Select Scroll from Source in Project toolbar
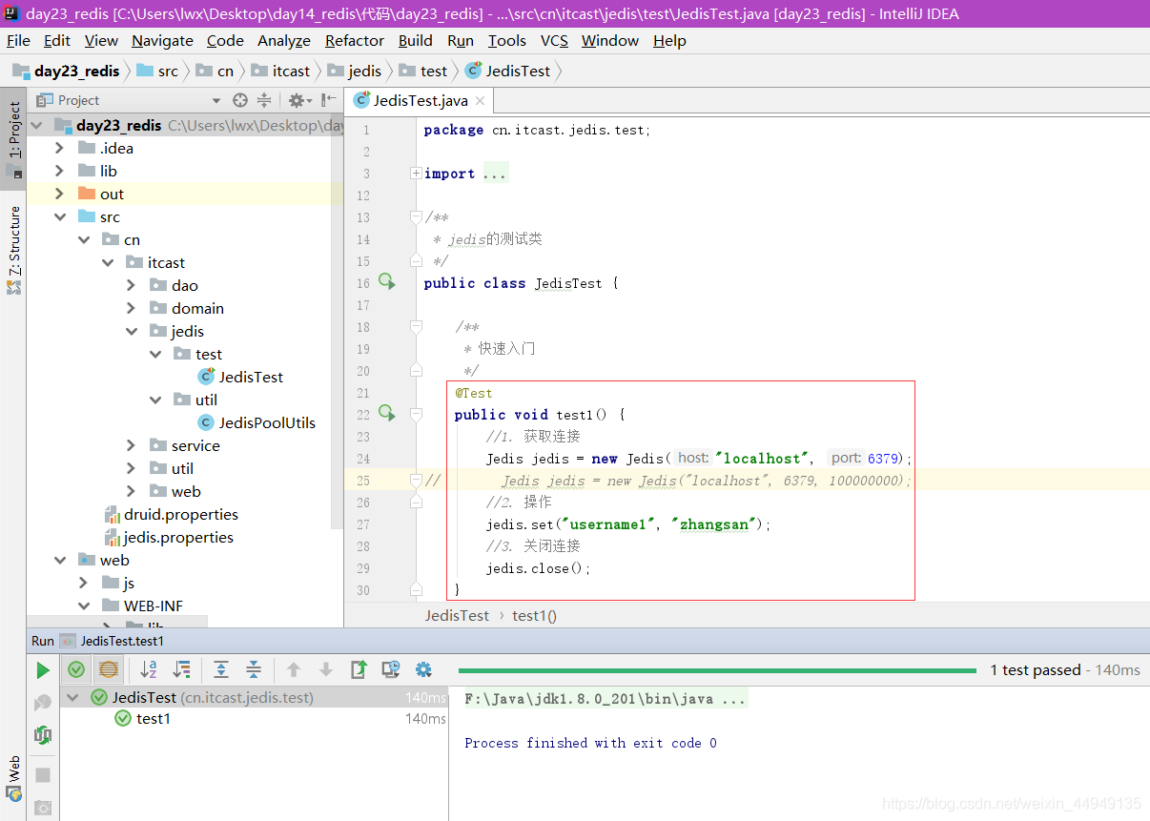1150x821 pixels. [238, 99]
